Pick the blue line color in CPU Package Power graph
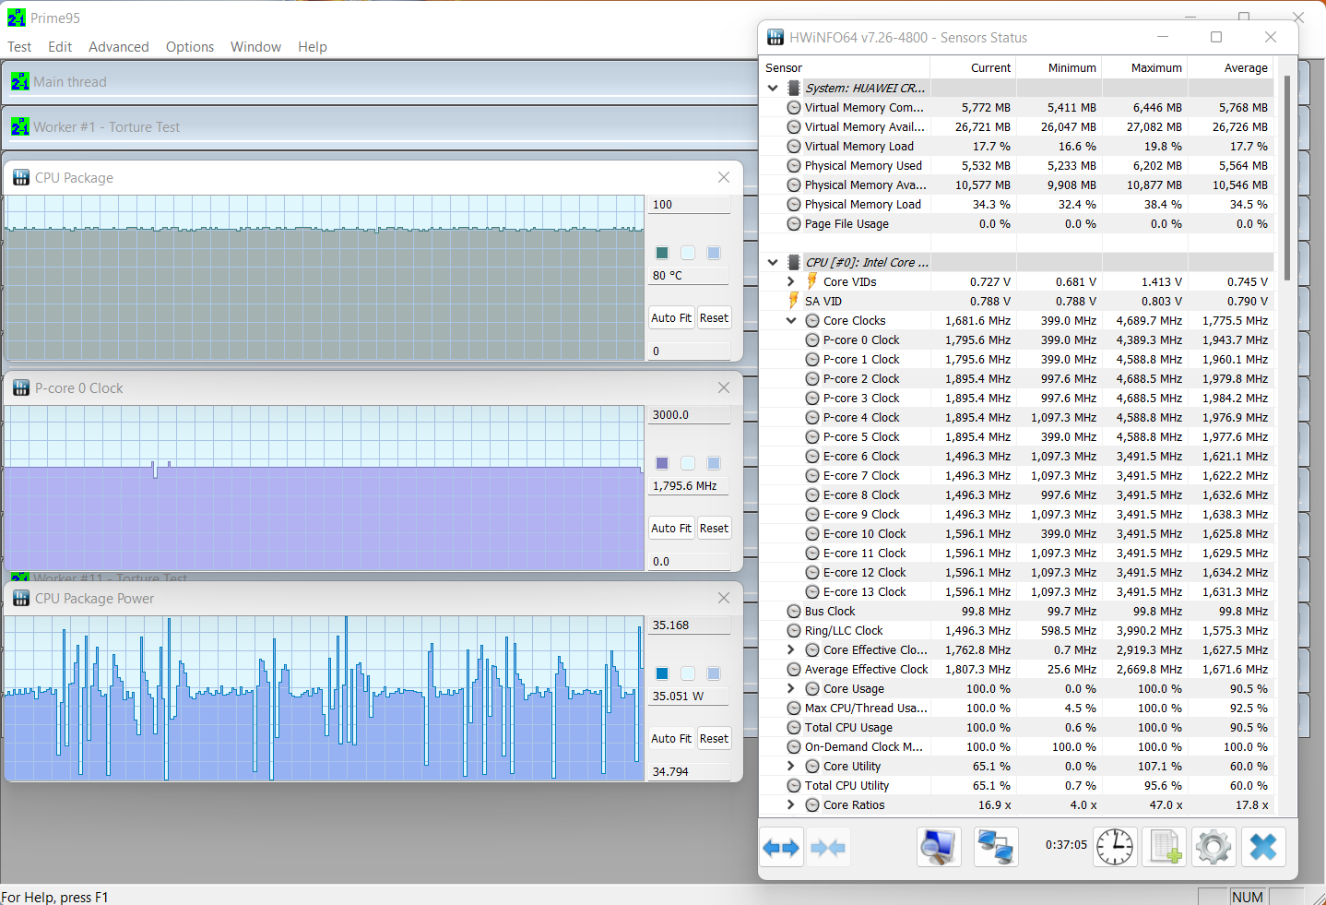1326x905 pixels. 662,673
